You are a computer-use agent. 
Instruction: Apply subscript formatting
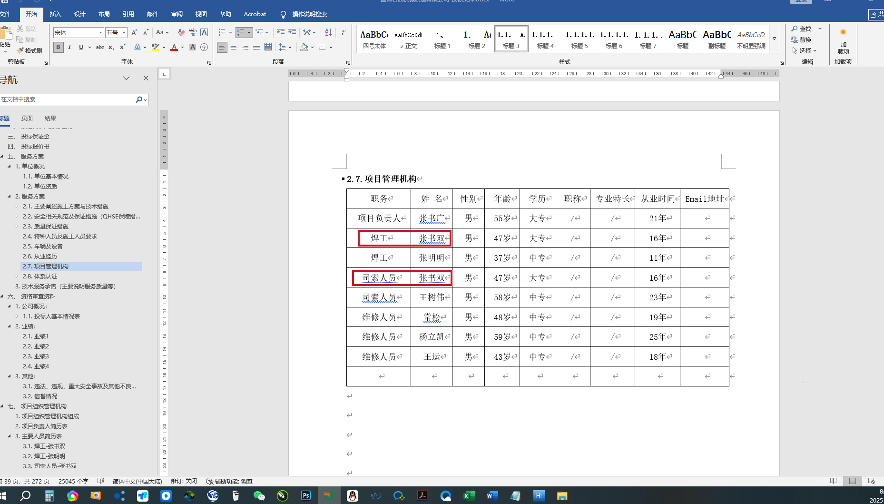111,47
